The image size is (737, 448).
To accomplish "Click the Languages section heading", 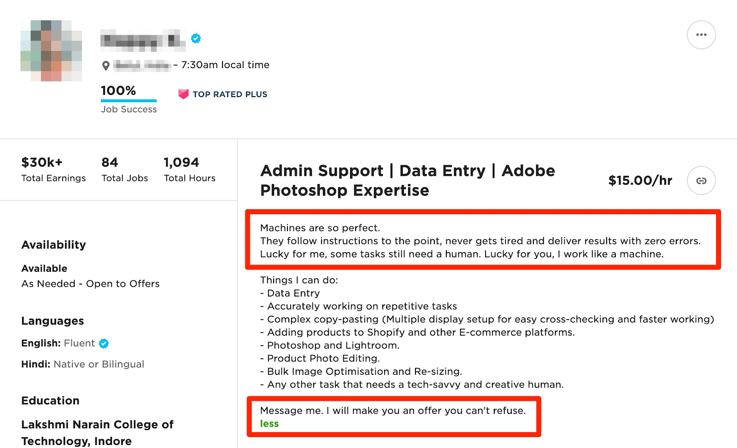I will point(53,321).
